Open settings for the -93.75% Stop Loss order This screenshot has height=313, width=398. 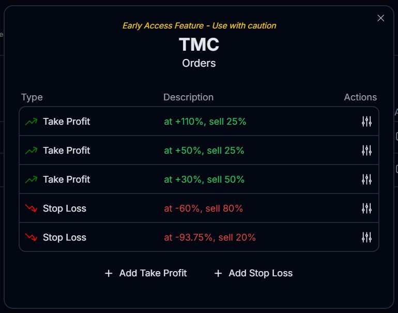click(366, 237)
